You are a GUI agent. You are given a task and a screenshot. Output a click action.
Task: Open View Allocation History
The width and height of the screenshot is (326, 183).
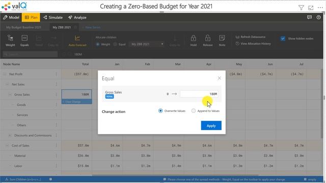click(253, 44)
